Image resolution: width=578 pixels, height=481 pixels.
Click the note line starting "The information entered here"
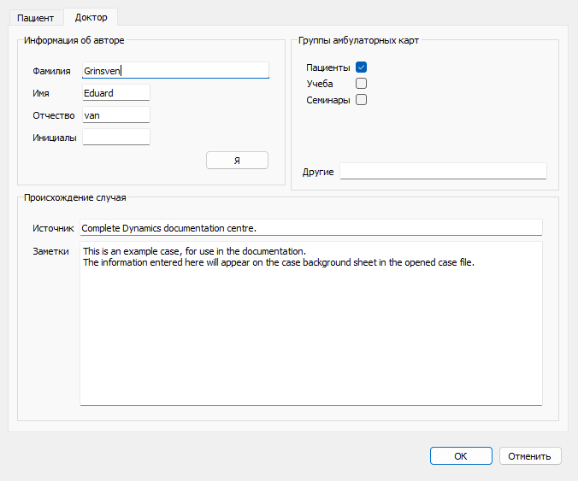pos(279,262)
